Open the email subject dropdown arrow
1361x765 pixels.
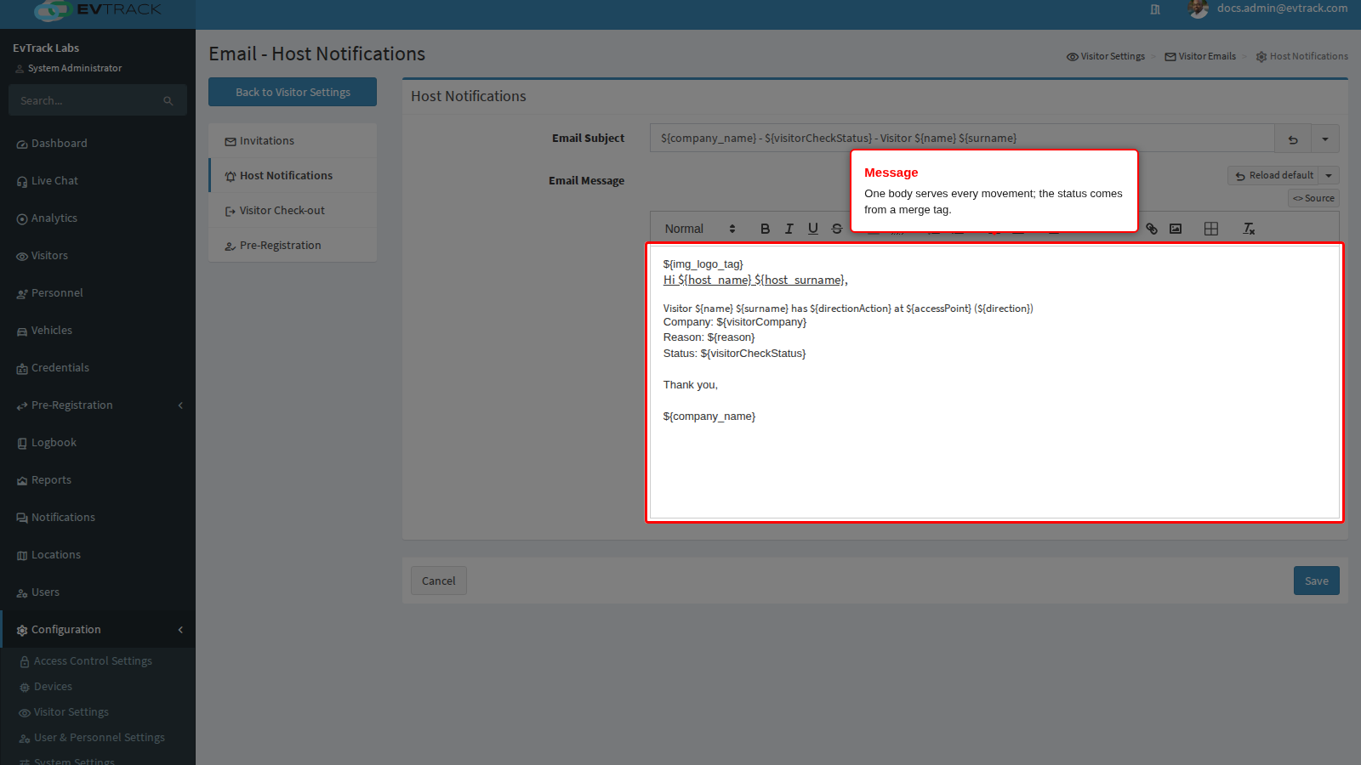click(x=1325, y=139)
